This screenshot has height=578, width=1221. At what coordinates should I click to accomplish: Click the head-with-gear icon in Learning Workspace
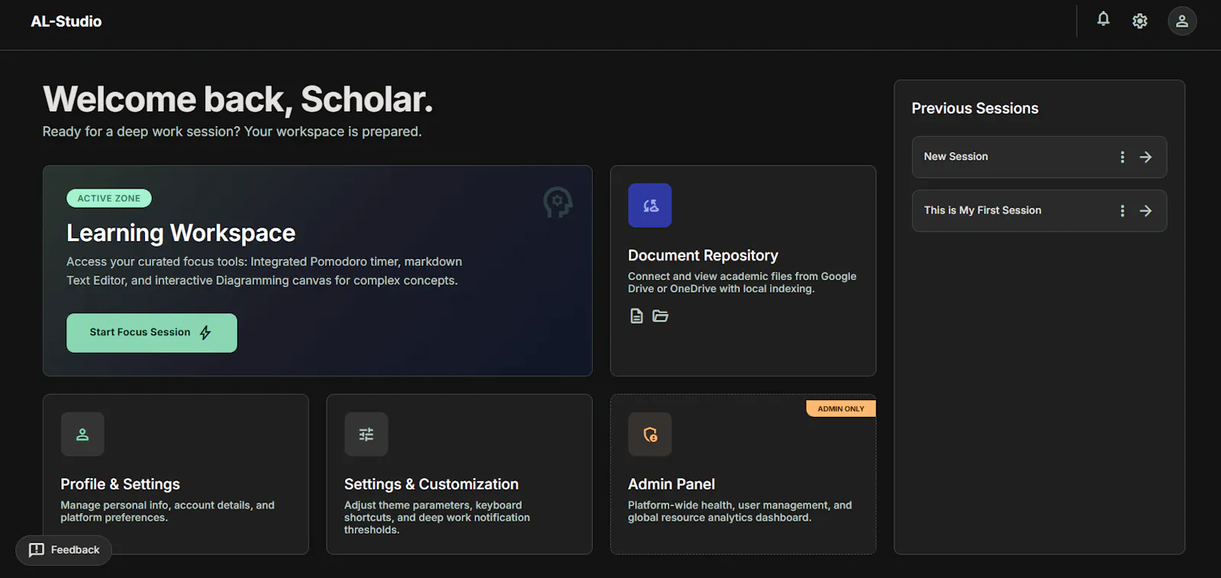click(558, 202)
